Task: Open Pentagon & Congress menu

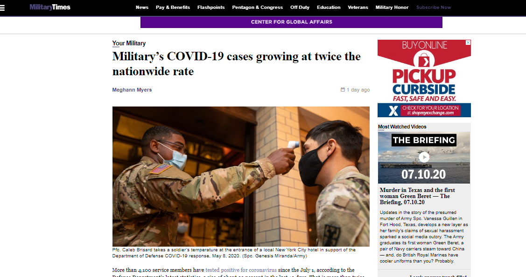Action: pos(257,7)
